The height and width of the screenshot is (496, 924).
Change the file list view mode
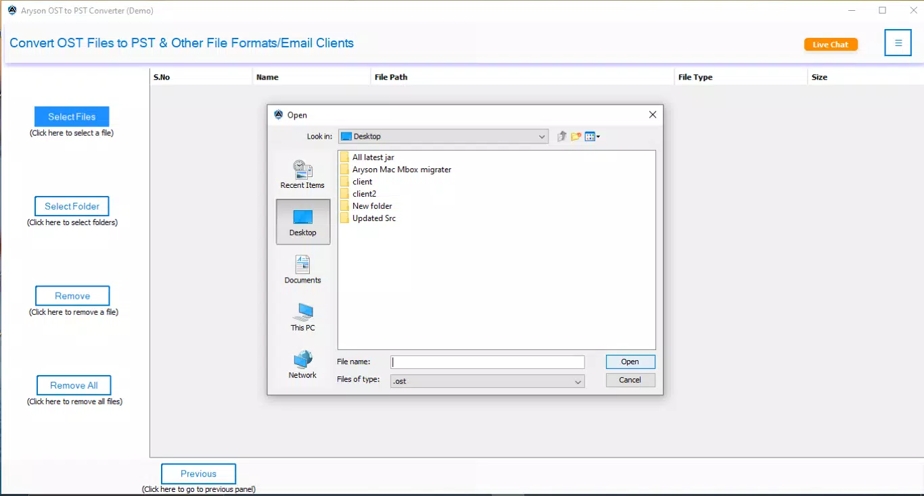tap(593, 137)
